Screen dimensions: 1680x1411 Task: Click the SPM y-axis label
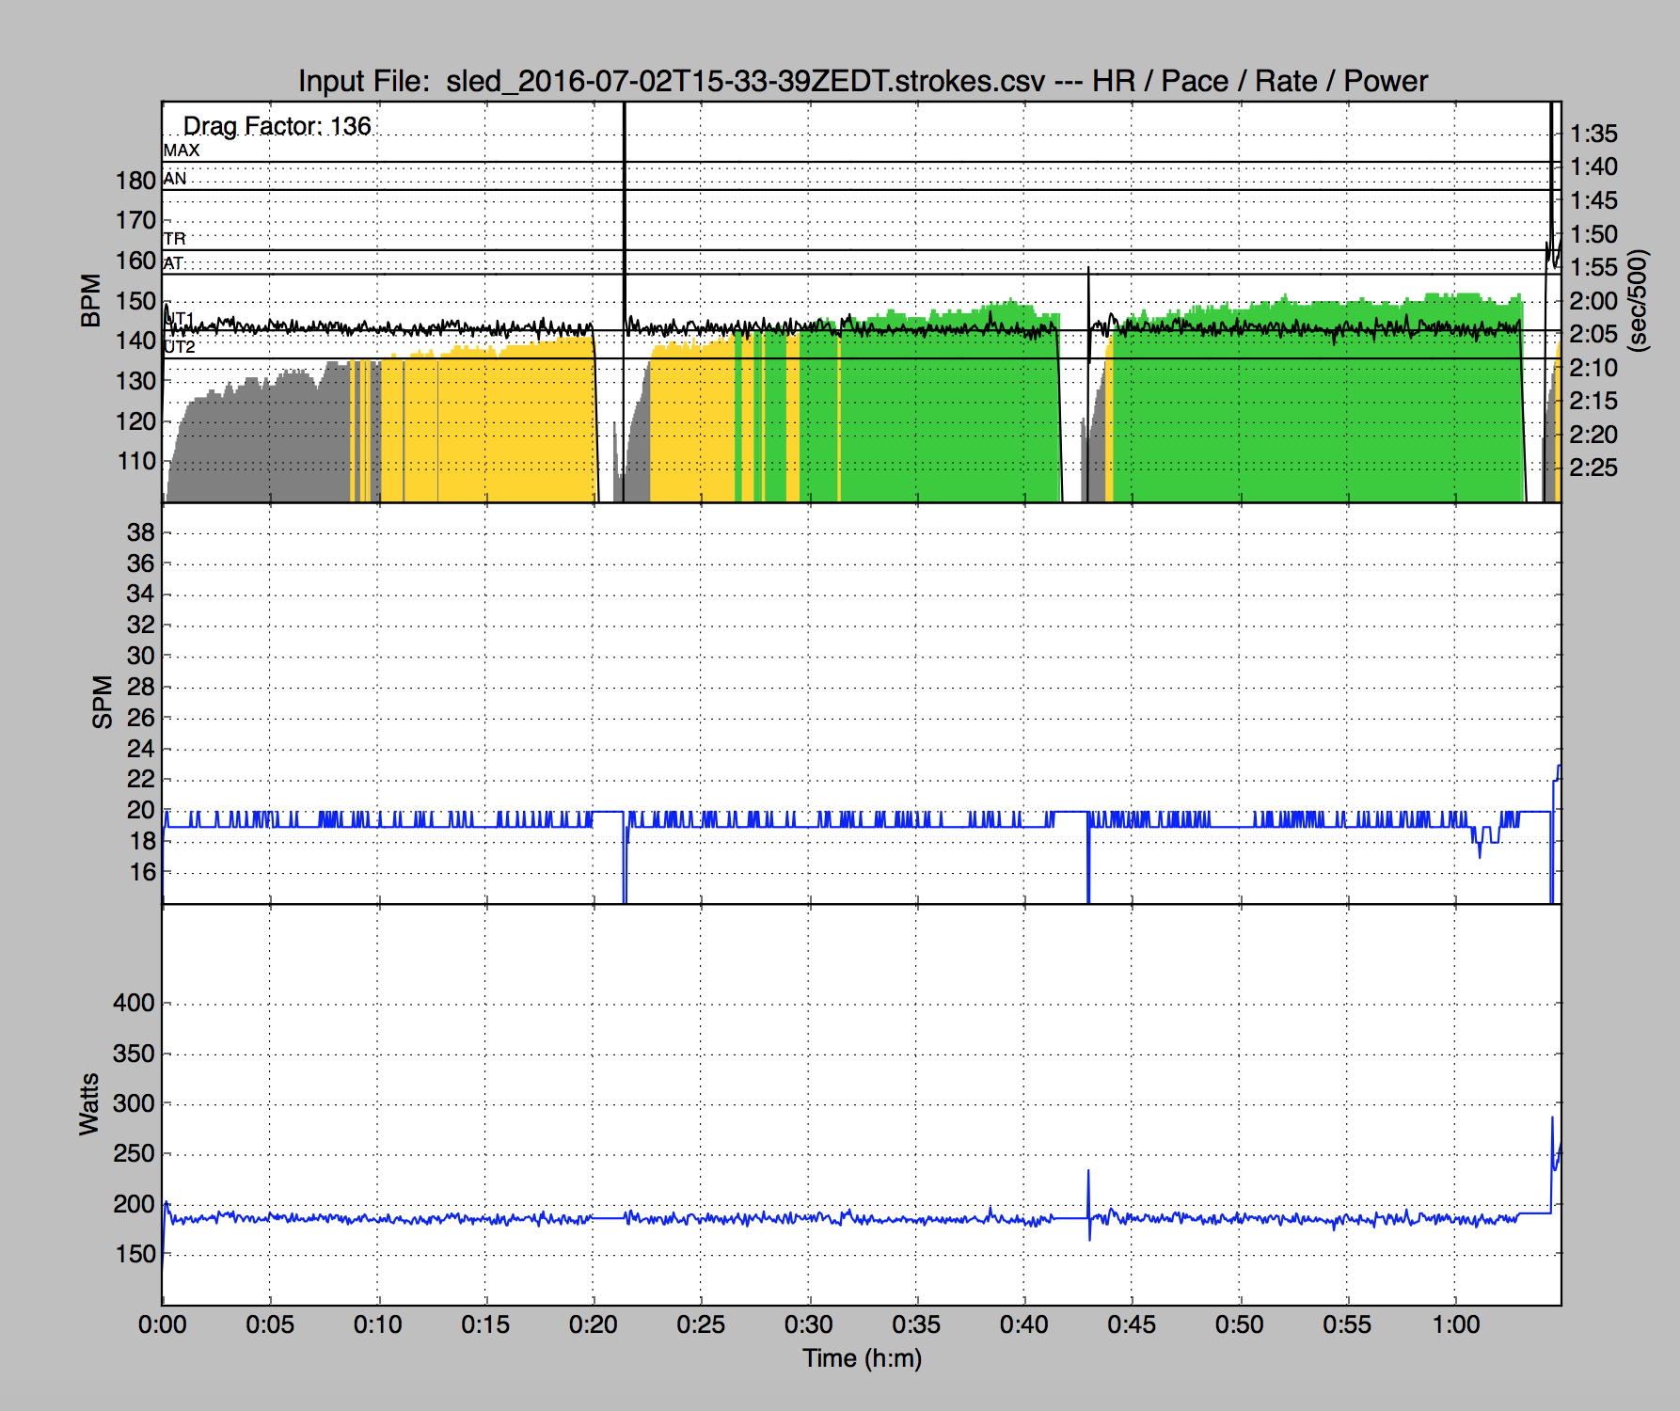tap(102, 702)
